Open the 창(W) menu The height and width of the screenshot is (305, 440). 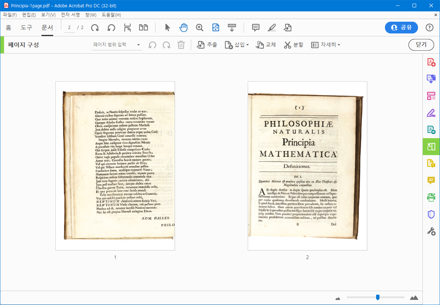coord(91,15)
